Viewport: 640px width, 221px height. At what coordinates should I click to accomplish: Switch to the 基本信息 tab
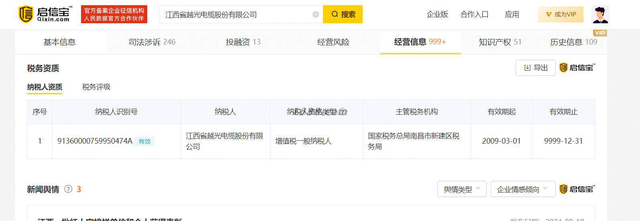[x=59, y=42]
